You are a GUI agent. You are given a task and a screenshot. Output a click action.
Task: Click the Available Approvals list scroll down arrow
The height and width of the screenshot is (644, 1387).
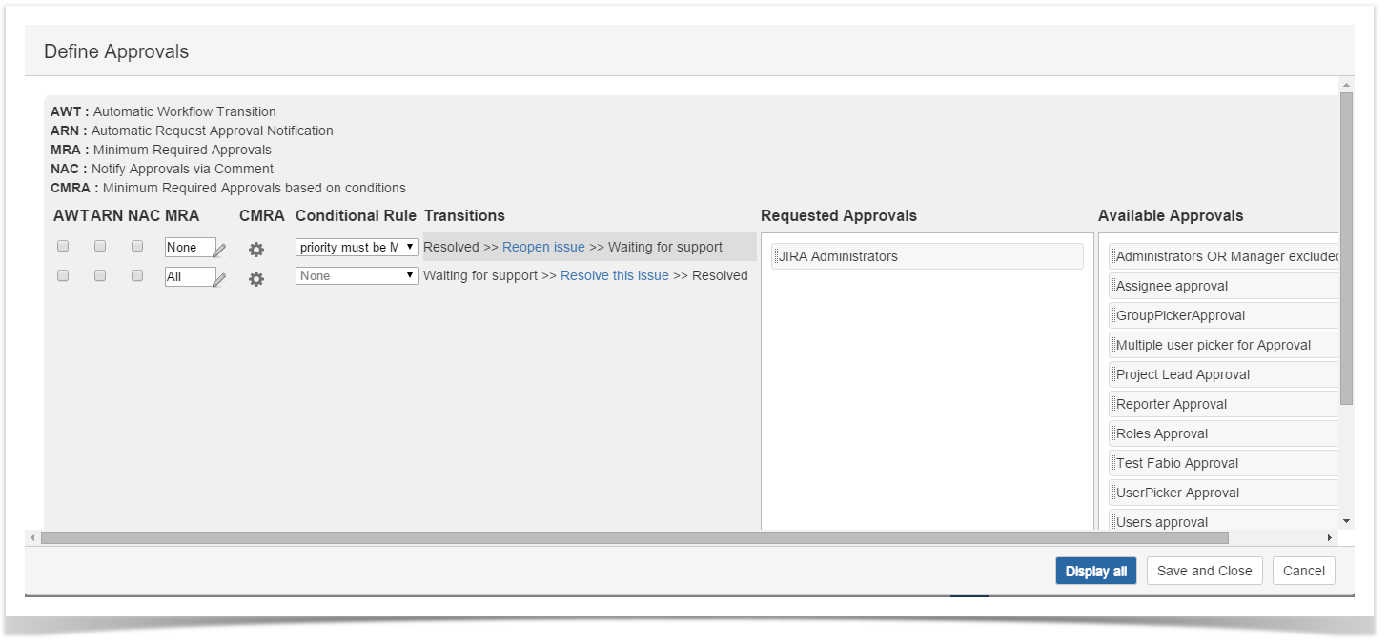[1346, 521]
